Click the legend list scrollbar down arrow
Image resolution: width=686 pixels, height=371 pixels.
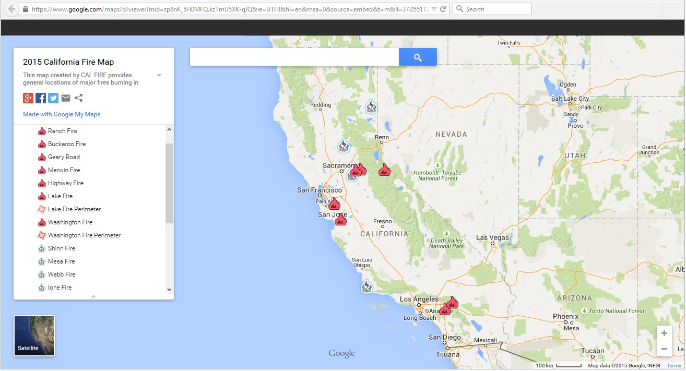point(169,289)
